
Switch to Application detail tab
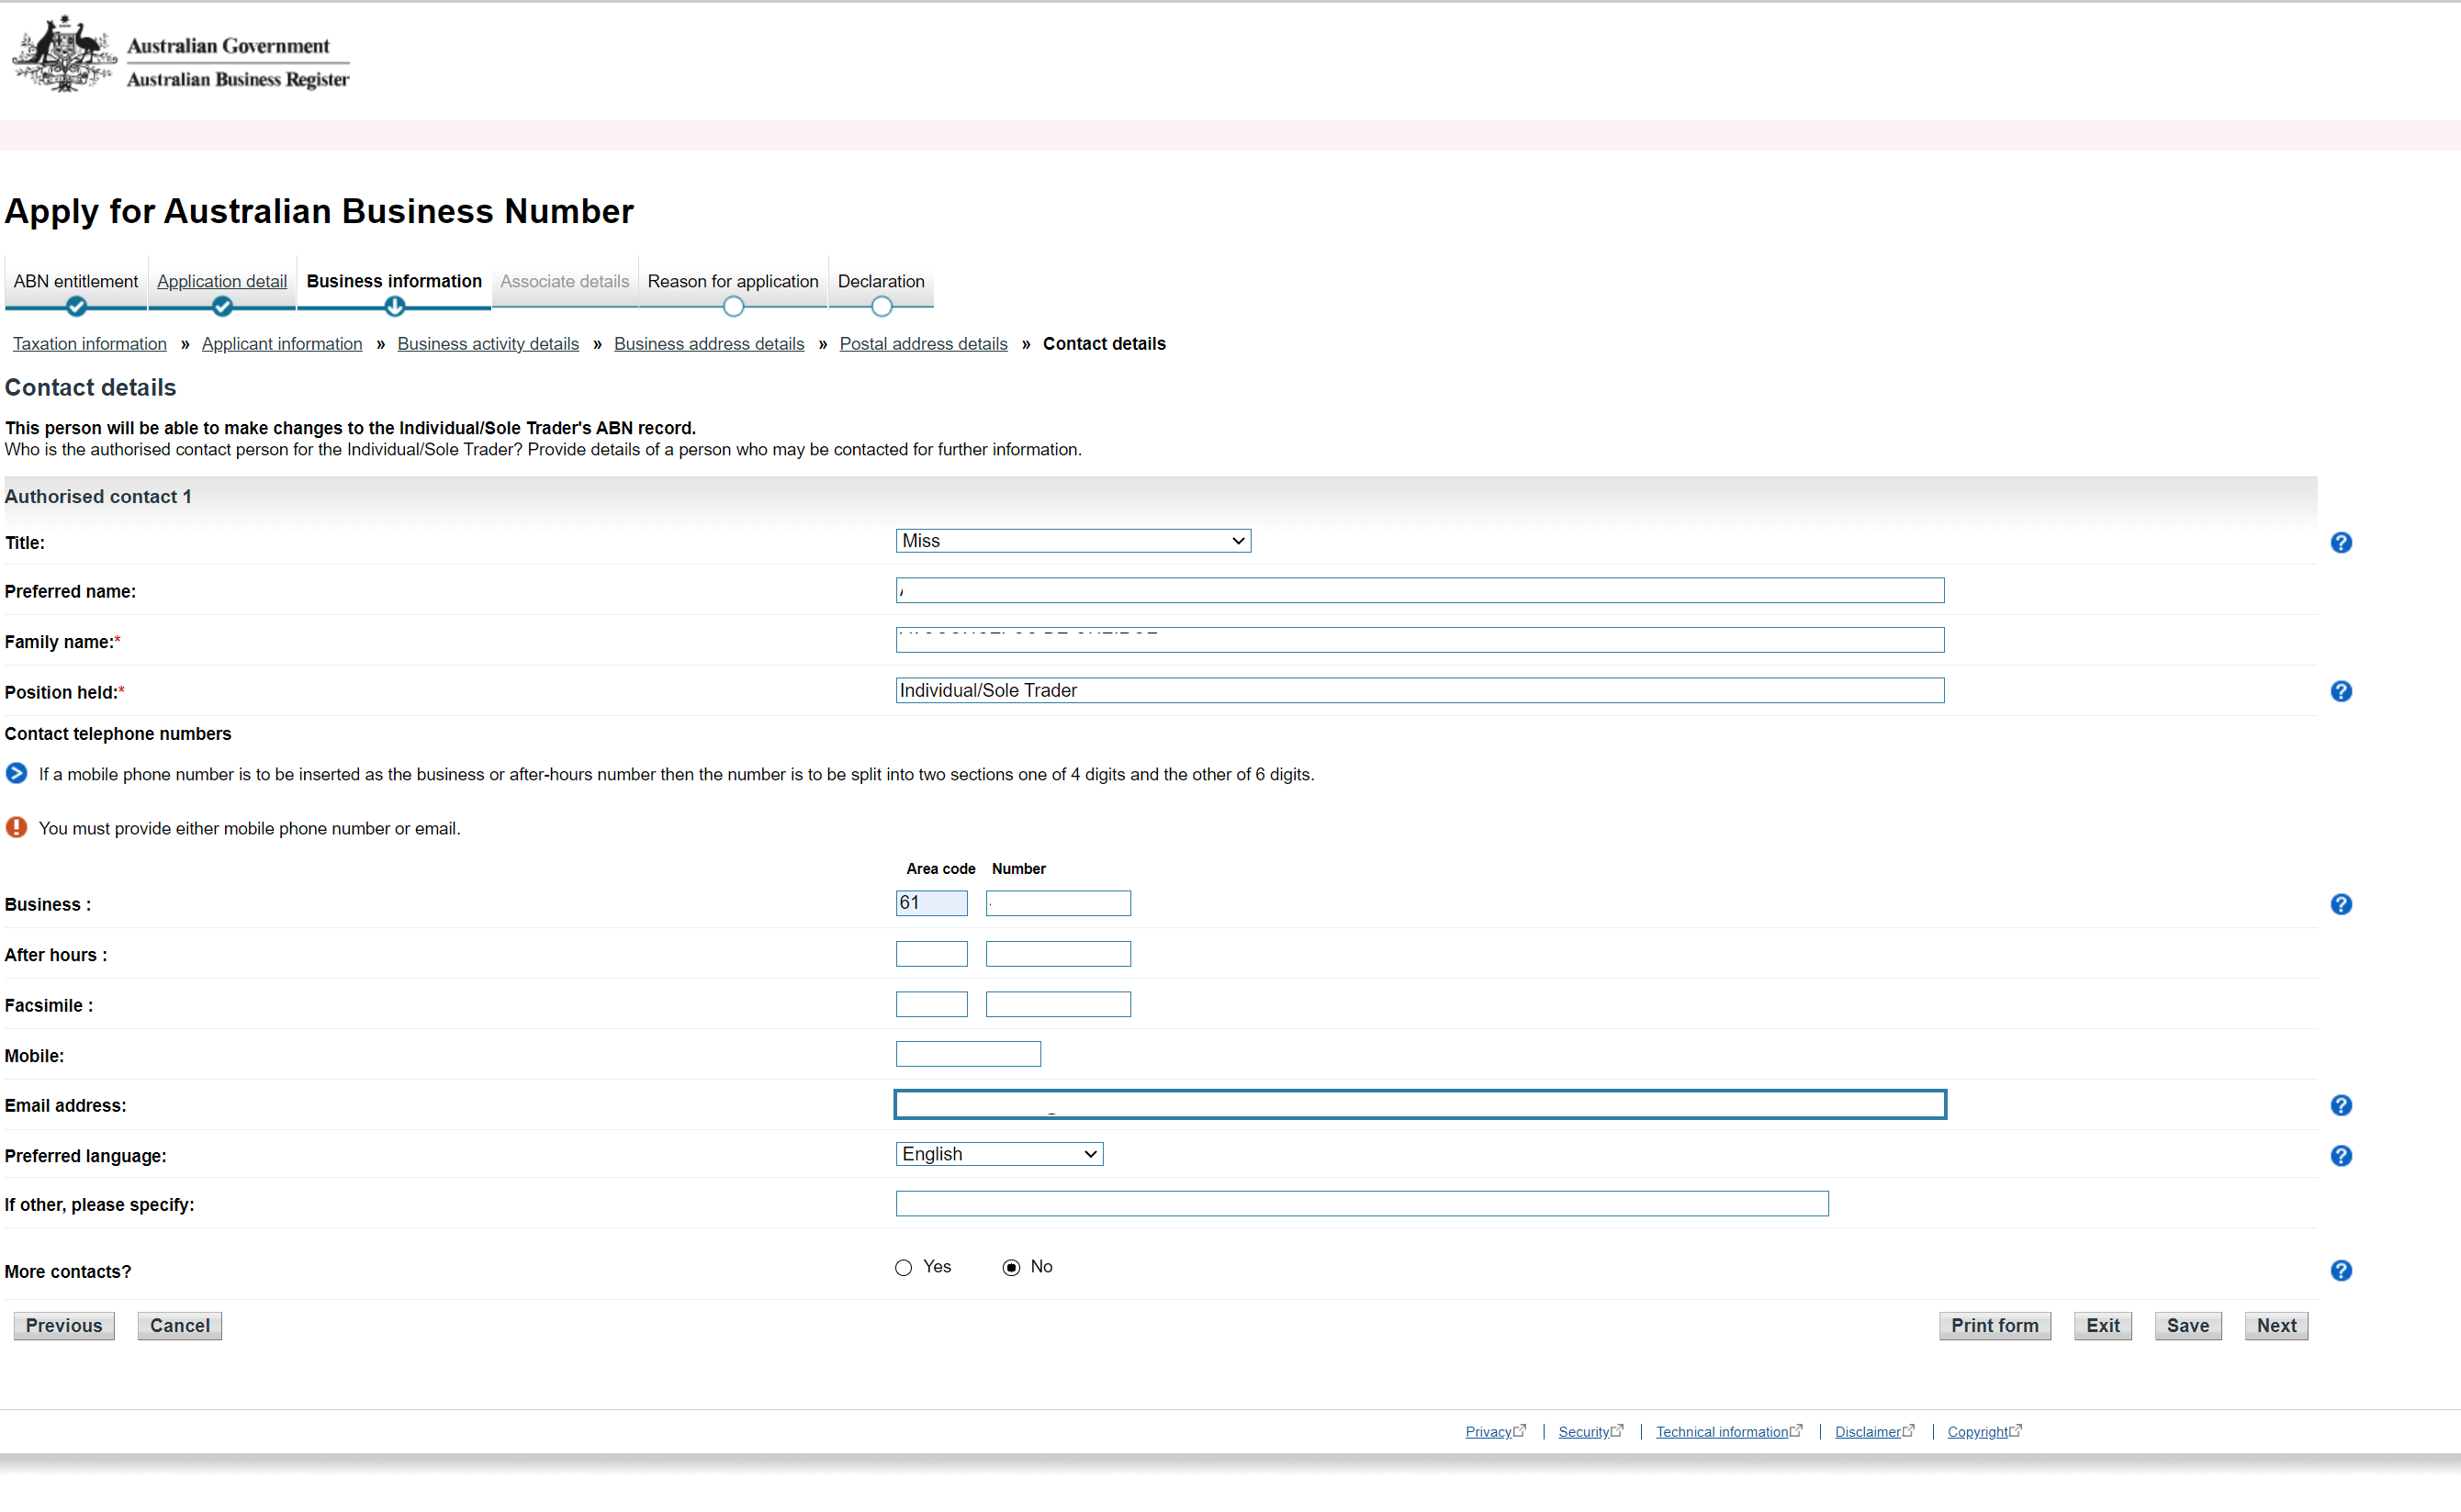(x=222, y=281)
